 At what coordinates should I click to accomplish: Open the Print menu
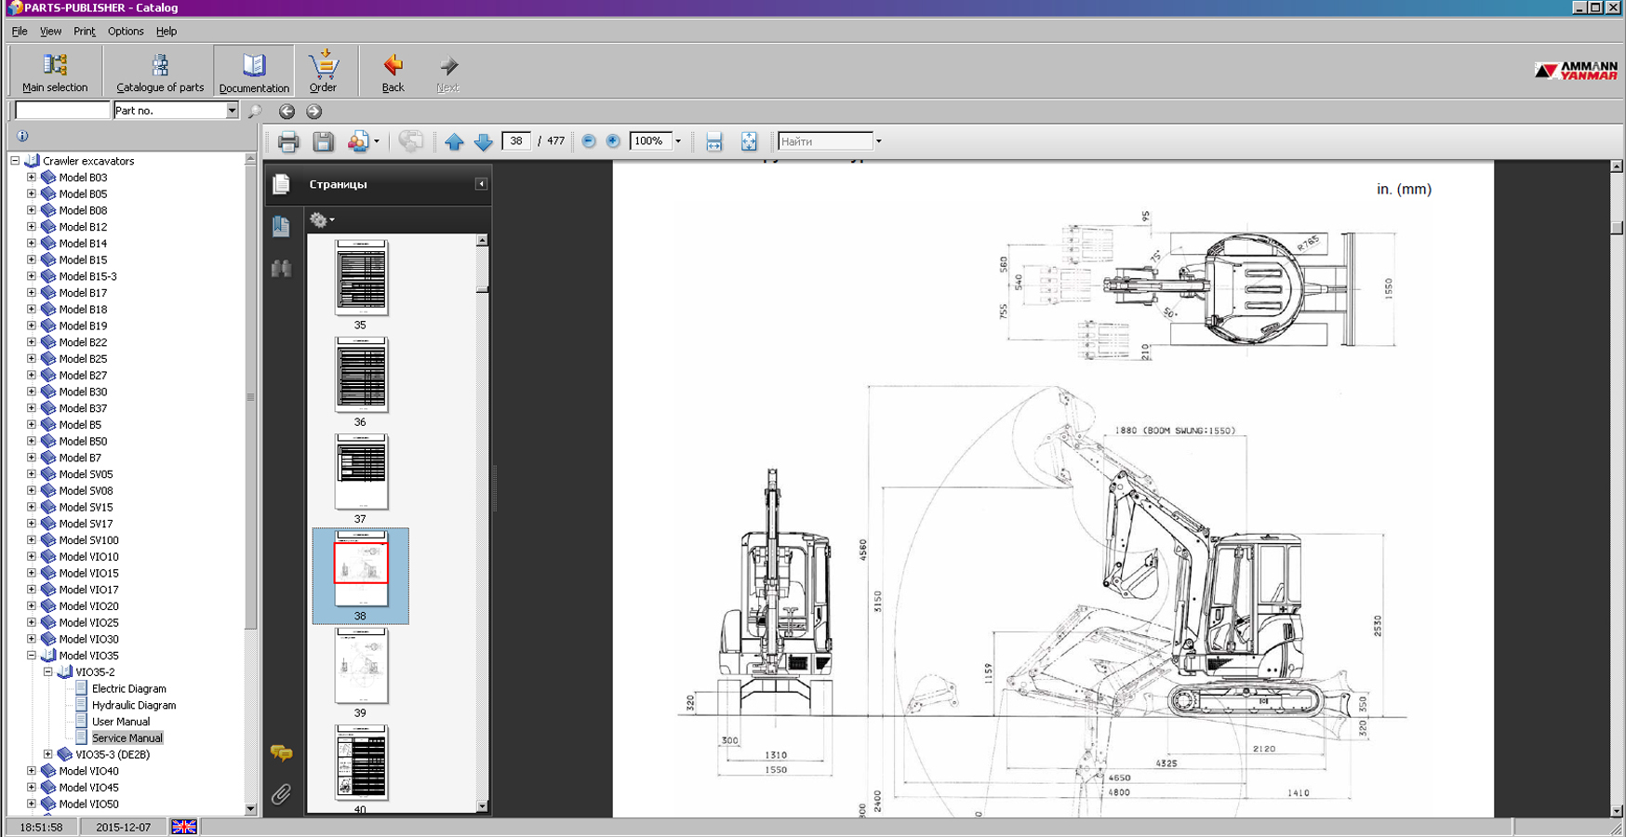84,32
